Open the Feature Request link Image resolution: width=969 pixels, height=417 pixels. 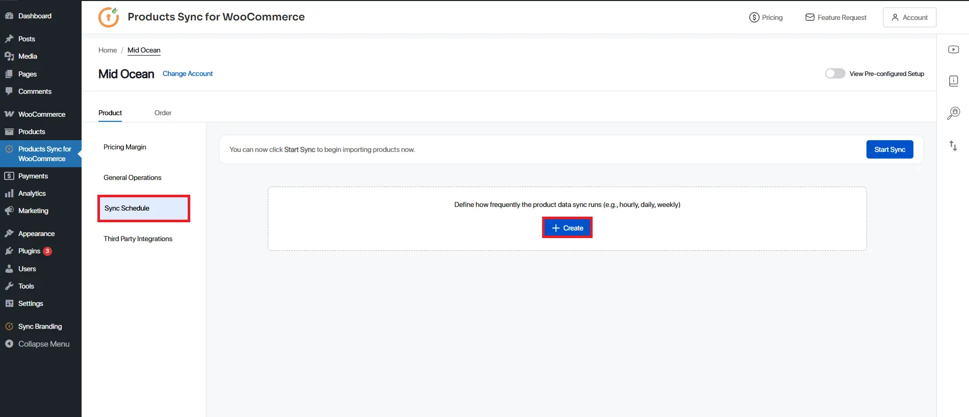coord(836,17)
